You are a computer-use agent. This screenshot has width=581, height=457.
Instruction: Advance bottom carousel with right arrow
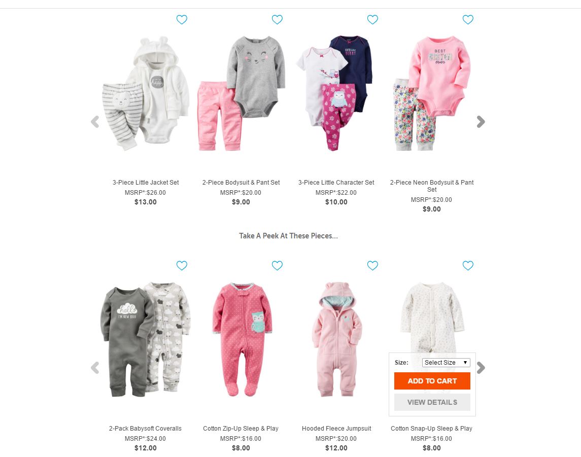coord(481,368)
